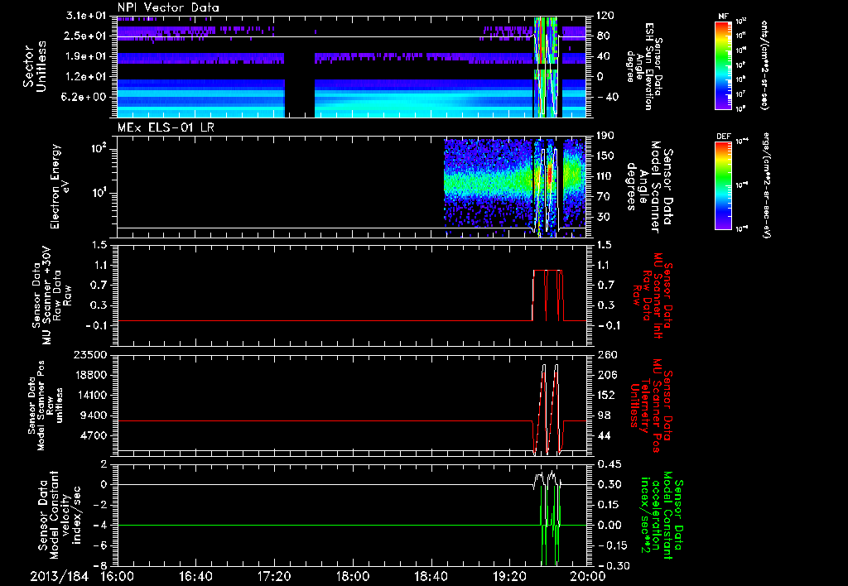Click the 0.45 acceleration tick value

609,464
